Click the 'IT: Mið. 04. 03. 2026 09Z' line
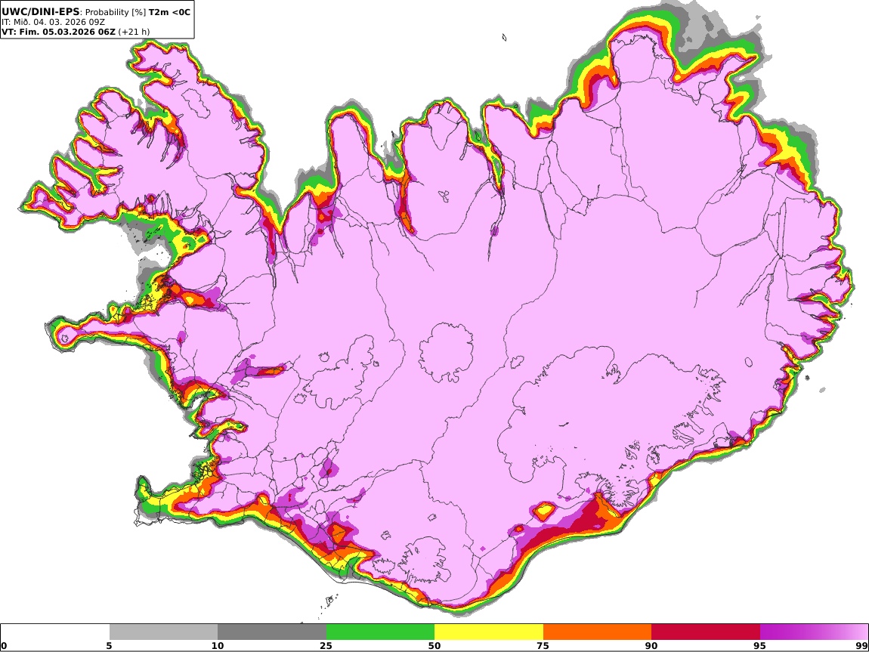The height and width of the screenshot is (652, 869). point(53,22)
